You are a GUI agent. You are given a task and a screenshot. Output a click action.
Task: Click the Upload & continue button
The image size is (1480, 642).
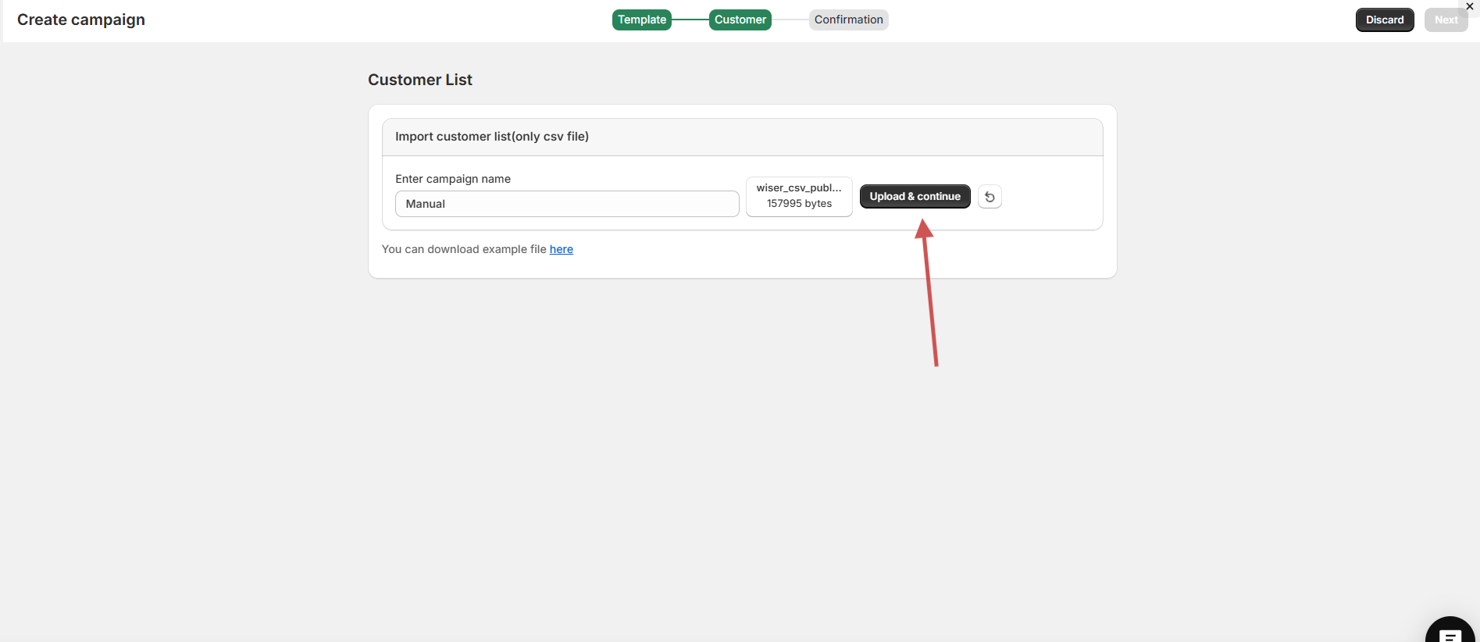click(915, 197)
